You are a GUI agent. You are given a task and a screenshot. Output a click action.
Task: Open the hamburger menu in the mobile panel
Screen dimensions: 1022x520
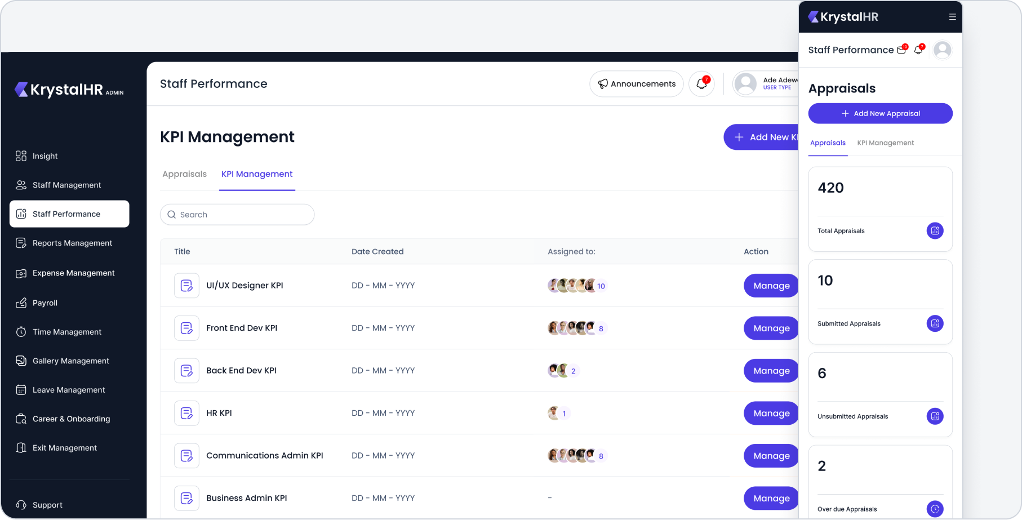[x=952, y=17]
